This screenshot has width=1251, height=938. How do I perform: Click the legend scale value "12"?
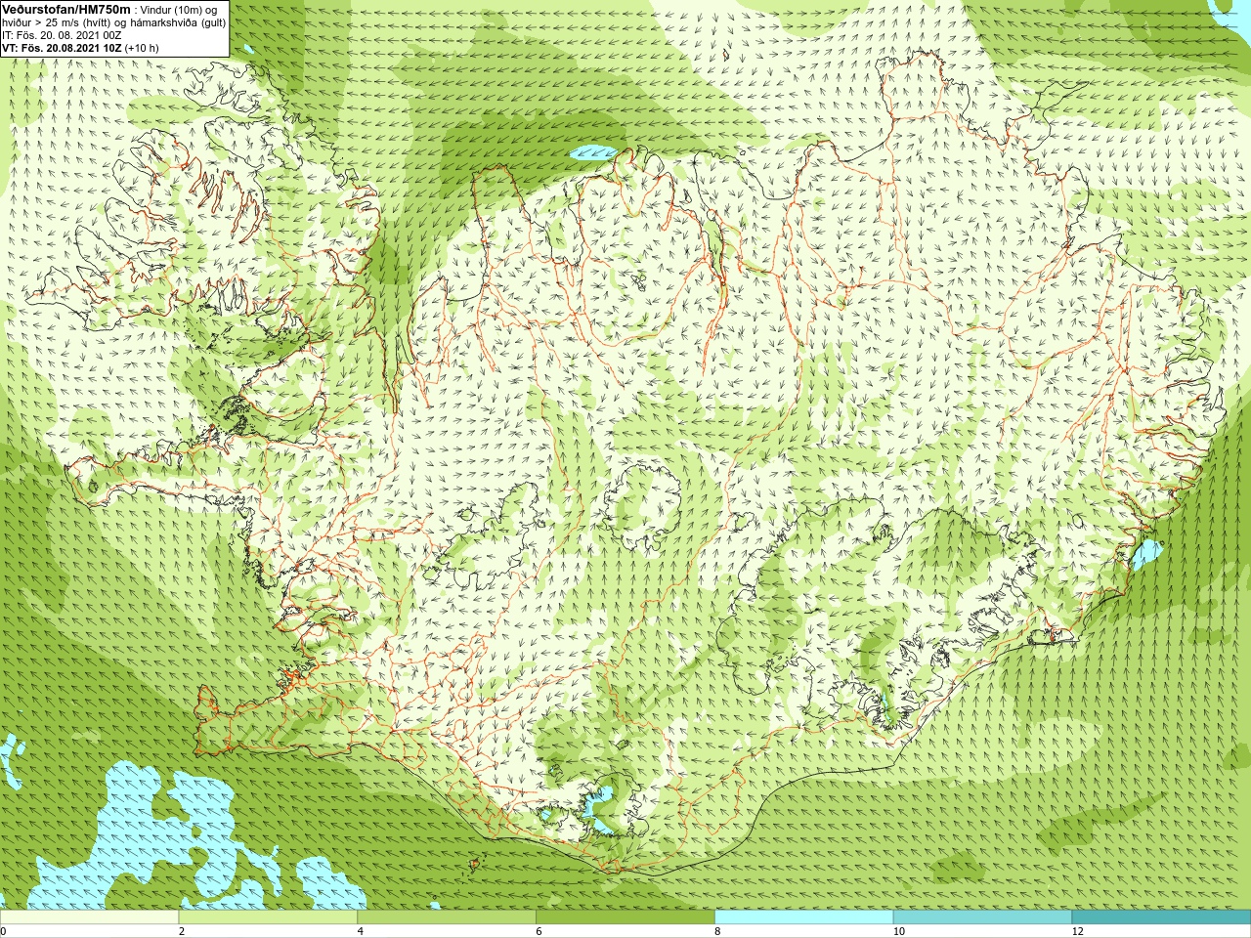1078,931
